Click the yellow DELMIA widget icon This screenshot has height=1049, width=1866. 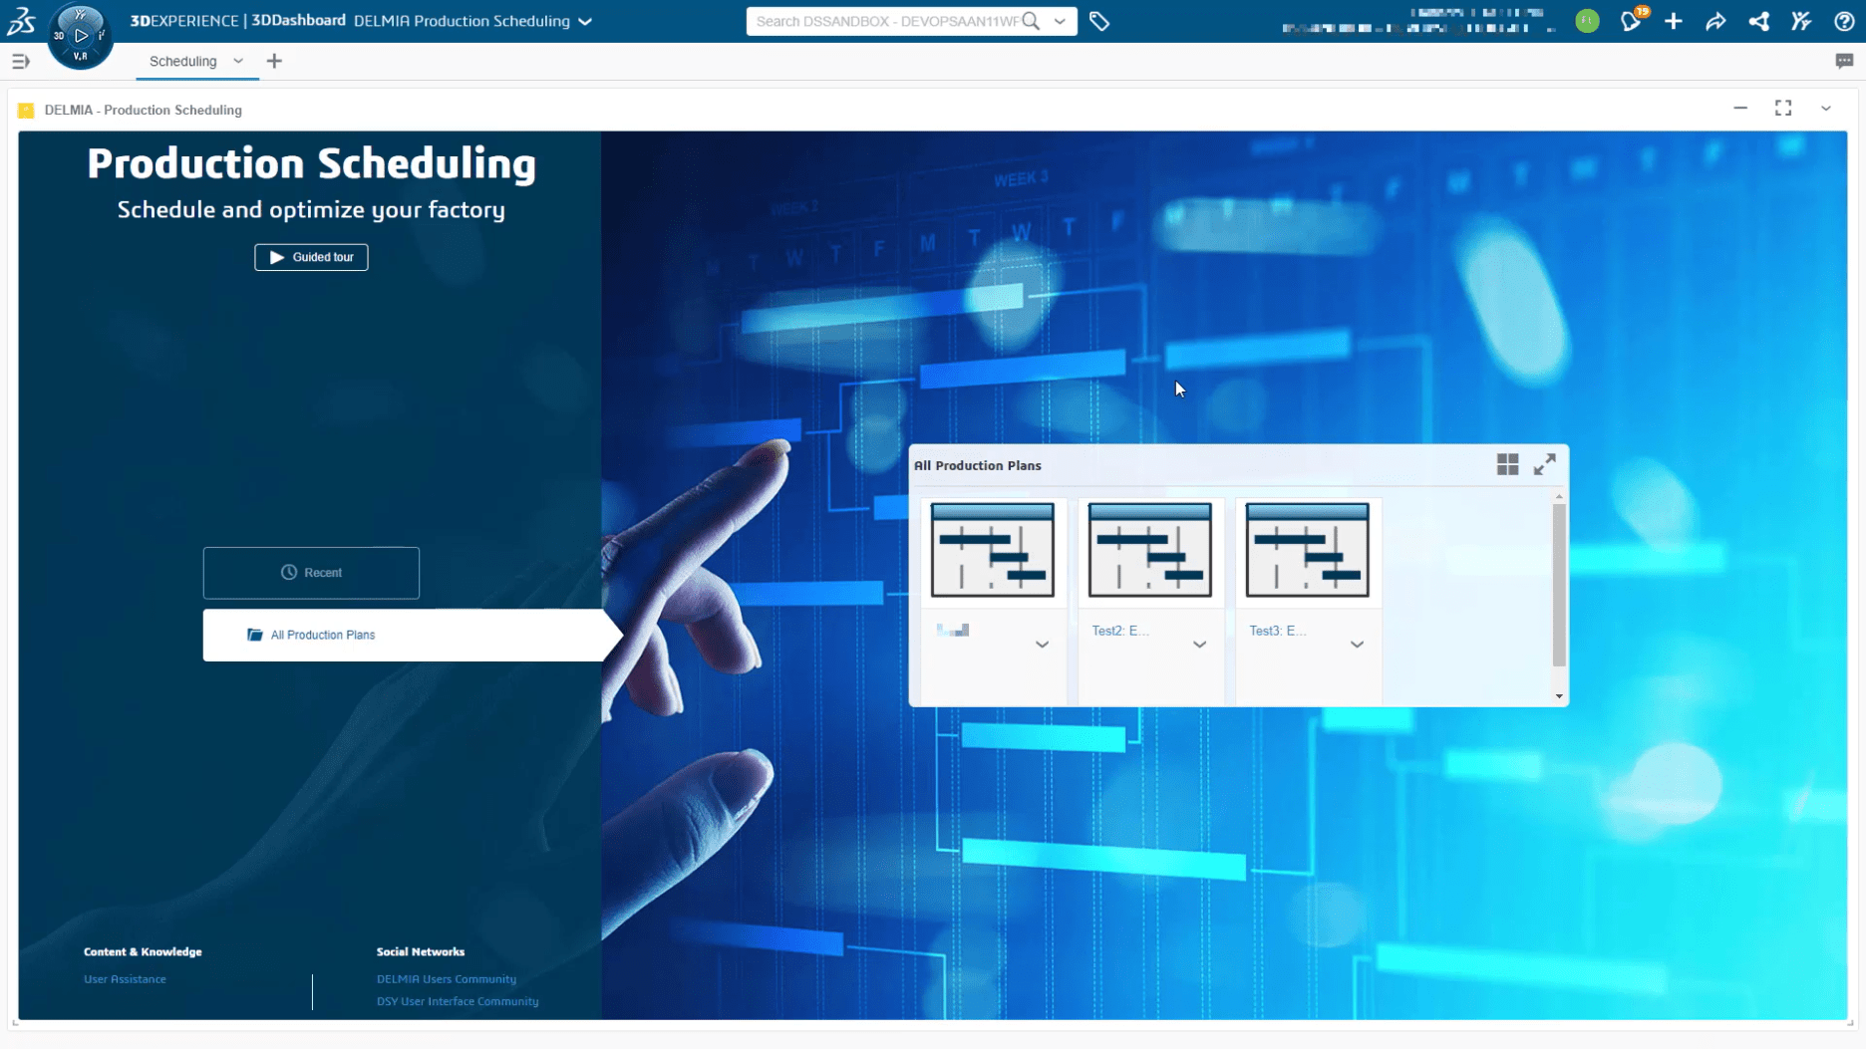point(26,111)
